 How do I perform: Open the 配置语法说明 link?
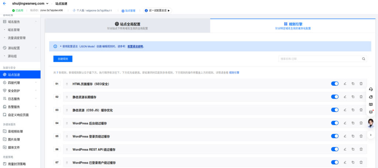click(x=135, y=46)
